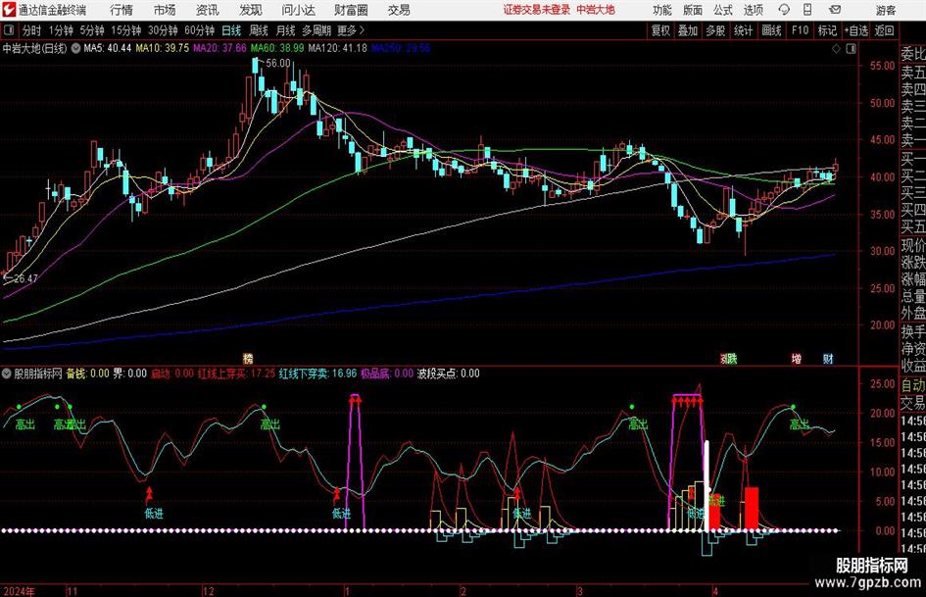This screenshot has height=597, width=926.
Task: Open the 资讯 menu
Action: pyautogui.click(x=208, y=10)
